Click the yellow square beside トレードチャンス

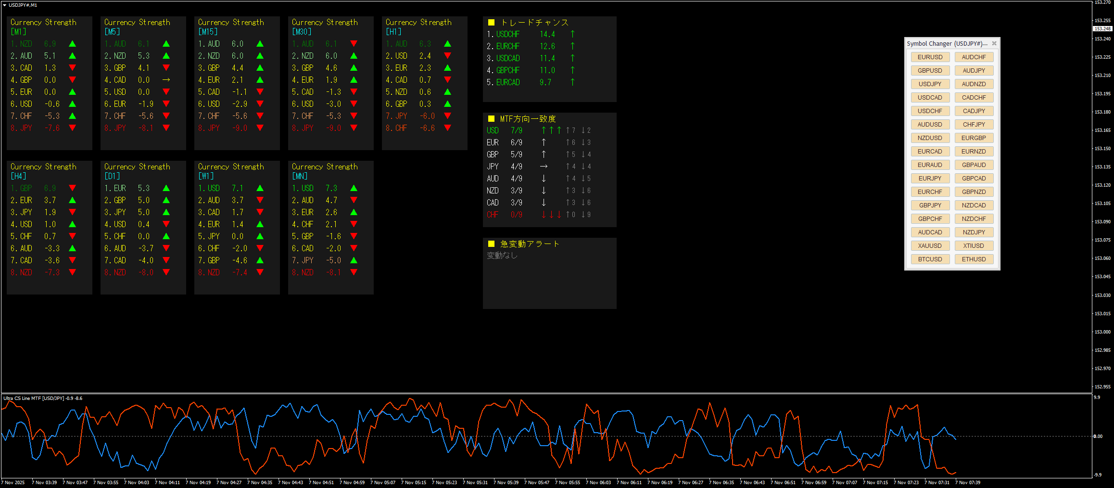click(x=491, y=23)
